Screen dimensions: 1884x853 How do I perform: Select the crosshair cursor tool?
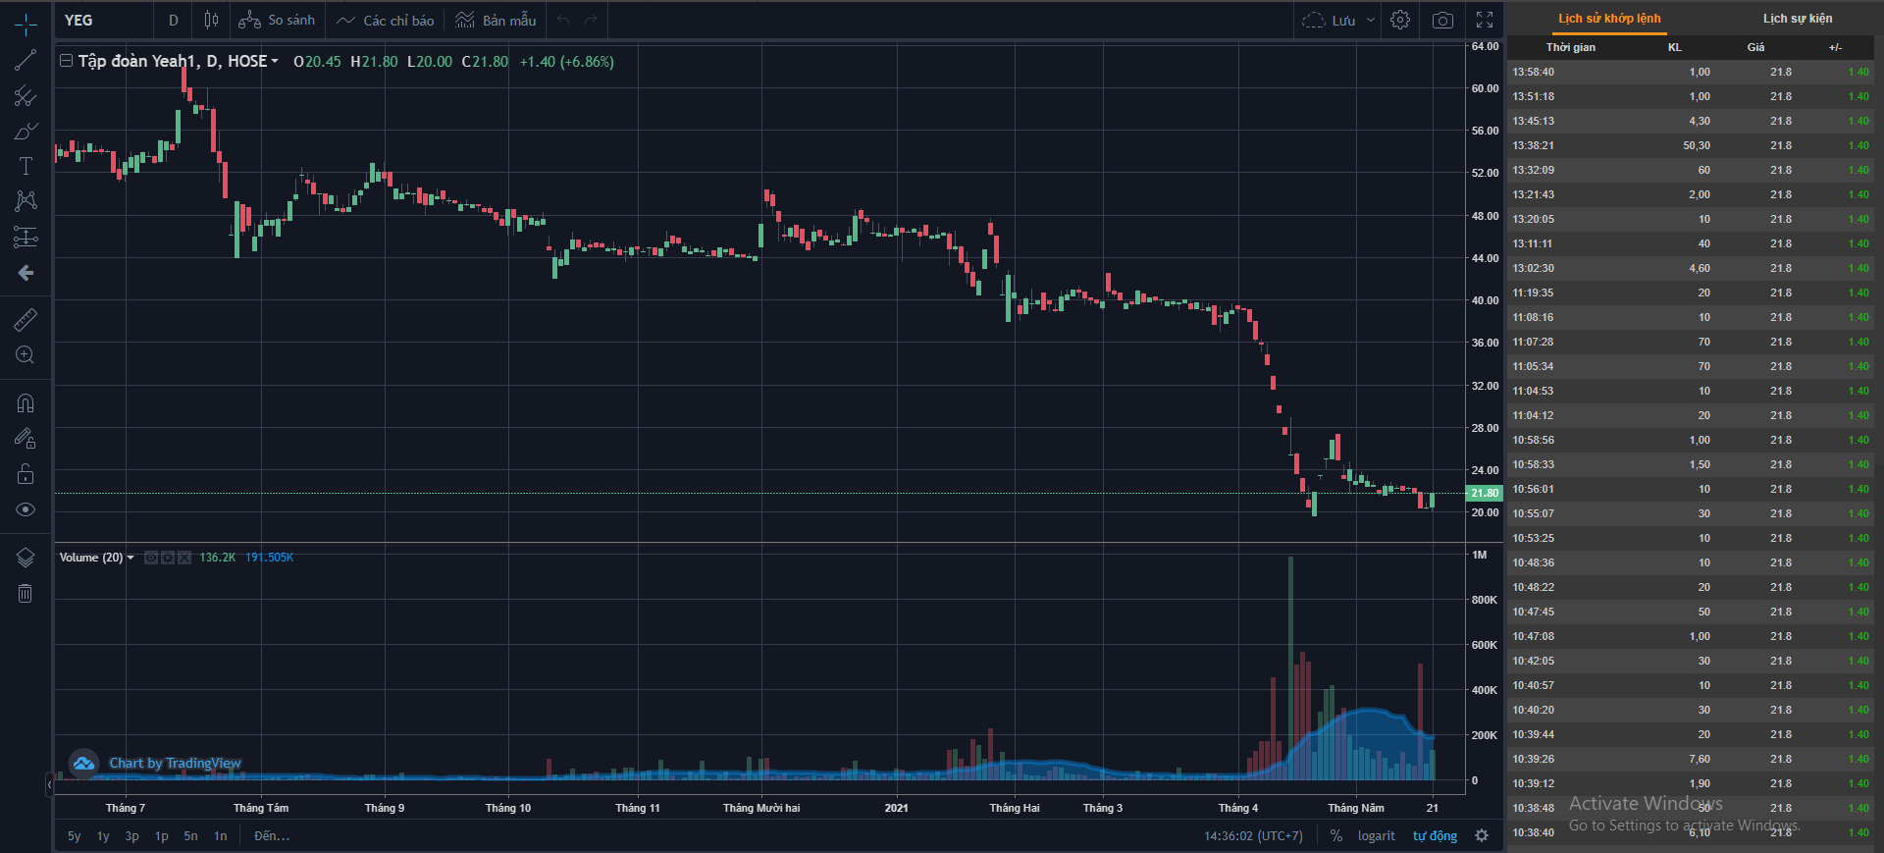tap(26, 25)
